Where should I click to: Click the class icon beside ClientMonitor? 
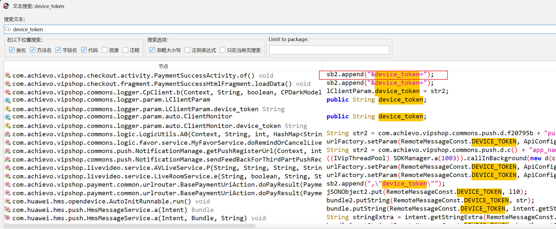8,117
